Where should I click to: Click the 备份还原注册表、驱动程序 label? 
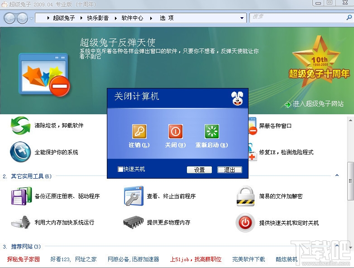click(67, 196)
